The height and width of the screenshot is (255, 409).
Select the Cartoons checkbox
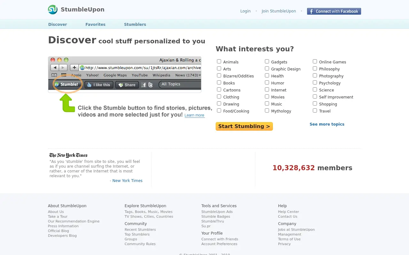pyautogui.click(x=219, y=90)
